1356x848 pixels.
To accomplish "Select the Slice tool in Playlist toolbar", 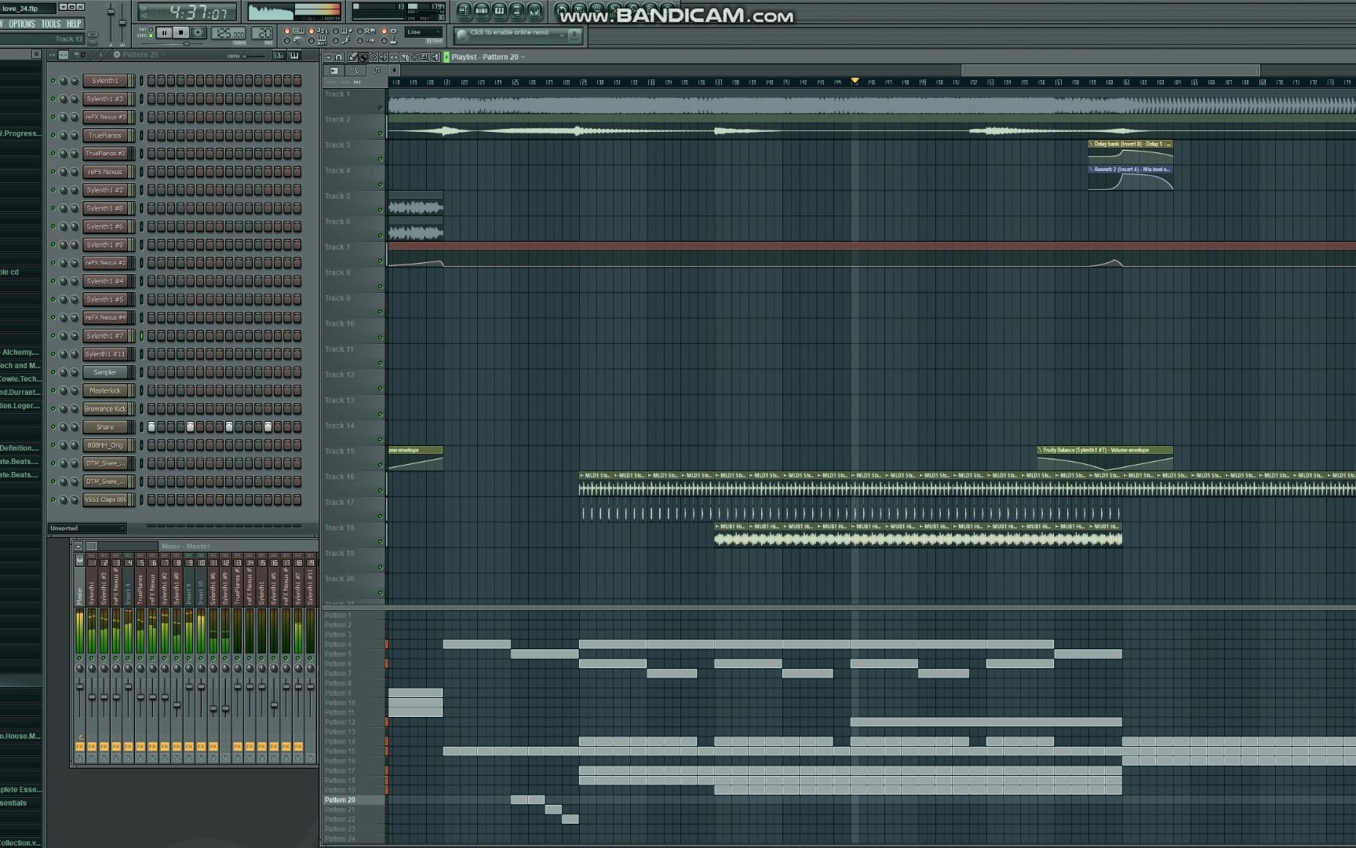I will pyautogui.click(x=404, y=57).
